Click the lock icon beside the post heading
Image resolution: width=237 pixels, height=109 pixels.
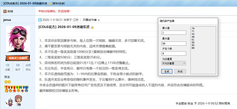tap(92, 27)
